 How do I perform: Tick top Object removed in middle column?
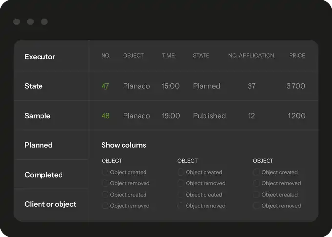(x=181, y=183)
